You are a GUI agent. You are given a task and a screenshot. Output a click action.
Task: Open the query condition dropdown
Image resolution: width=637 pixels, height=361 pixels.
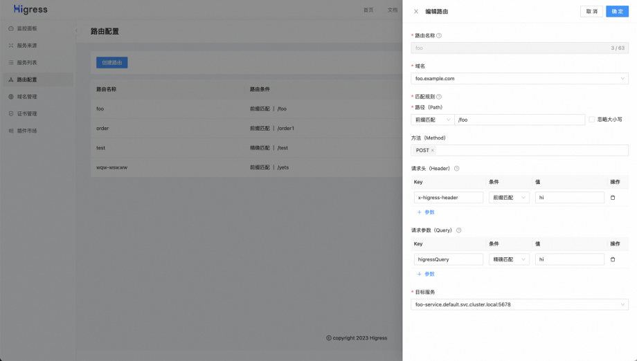click(x=509, y=259)
